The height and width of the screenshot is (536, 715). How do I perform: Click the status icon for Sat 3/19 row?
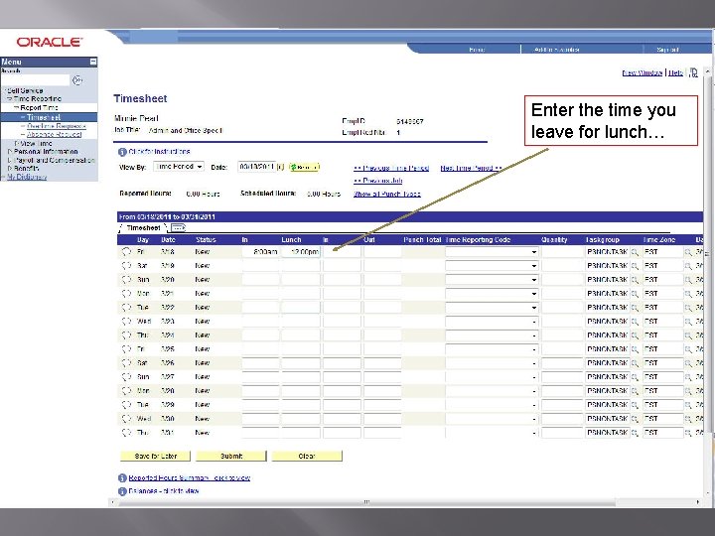tap(126, 265)
